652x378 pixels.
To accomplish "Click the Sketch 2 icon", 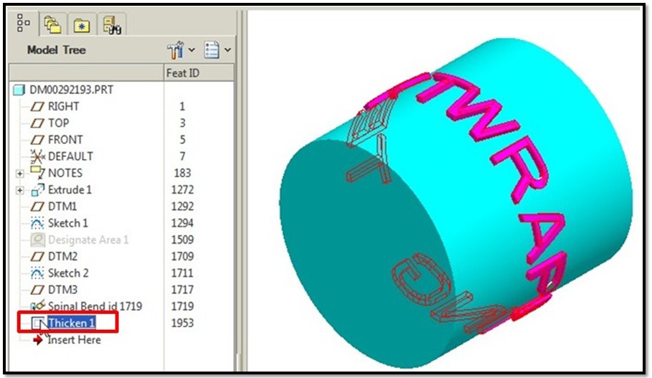I will (x=37, y=273).
